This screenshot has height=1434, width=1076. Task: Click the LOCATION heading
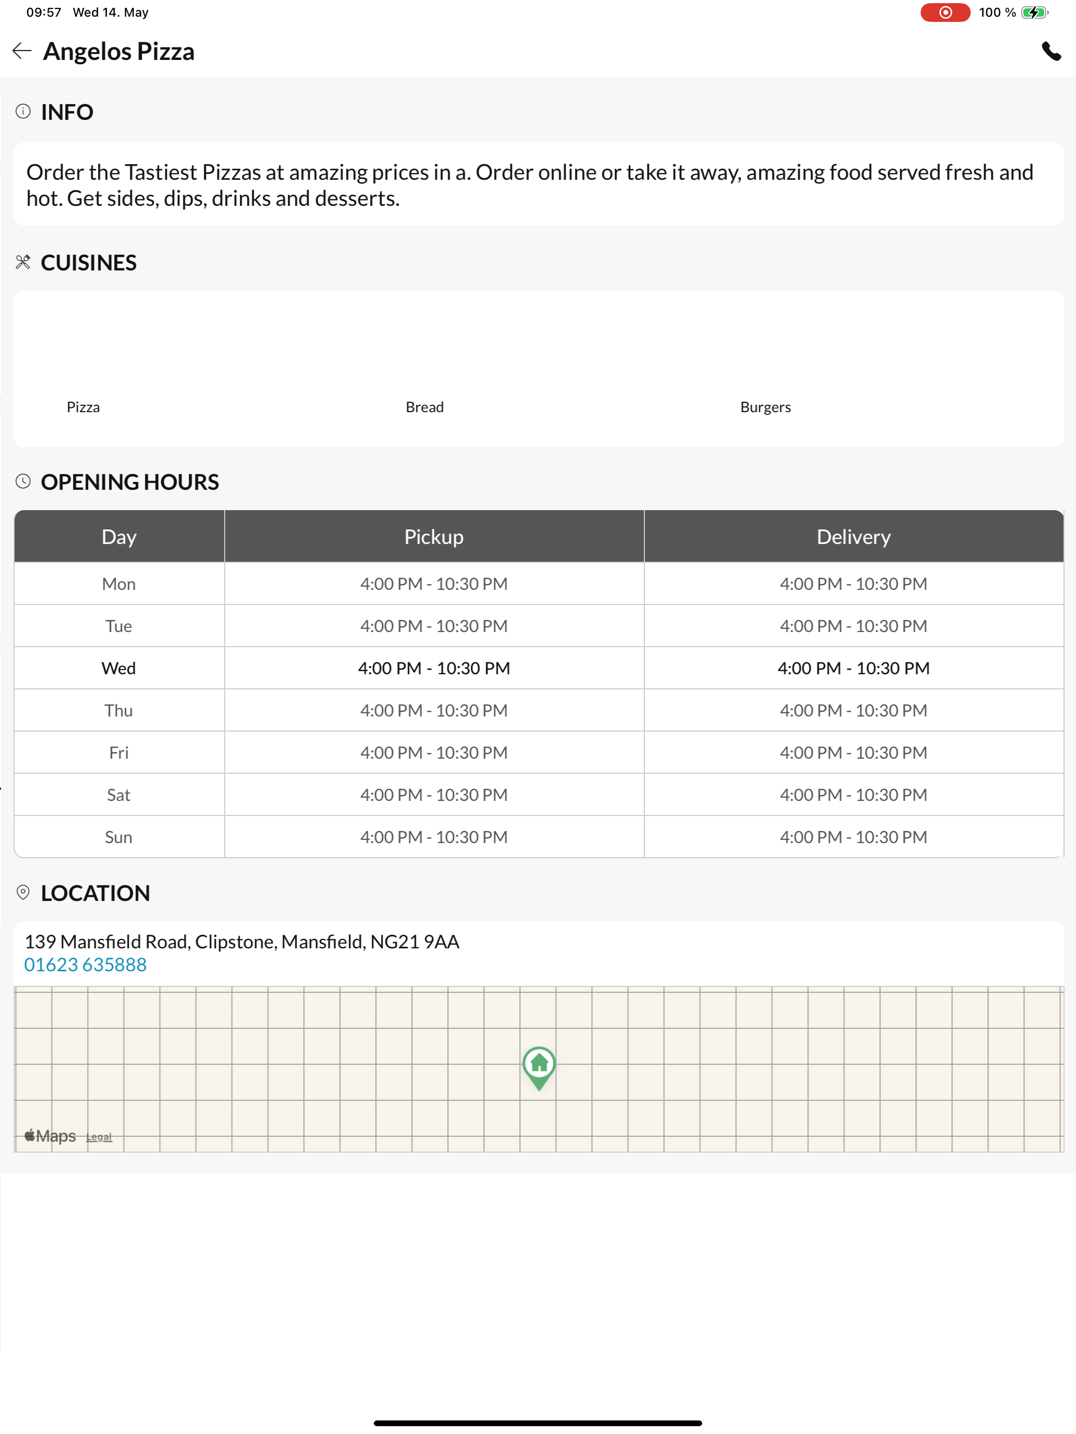[x=95, y=893]
